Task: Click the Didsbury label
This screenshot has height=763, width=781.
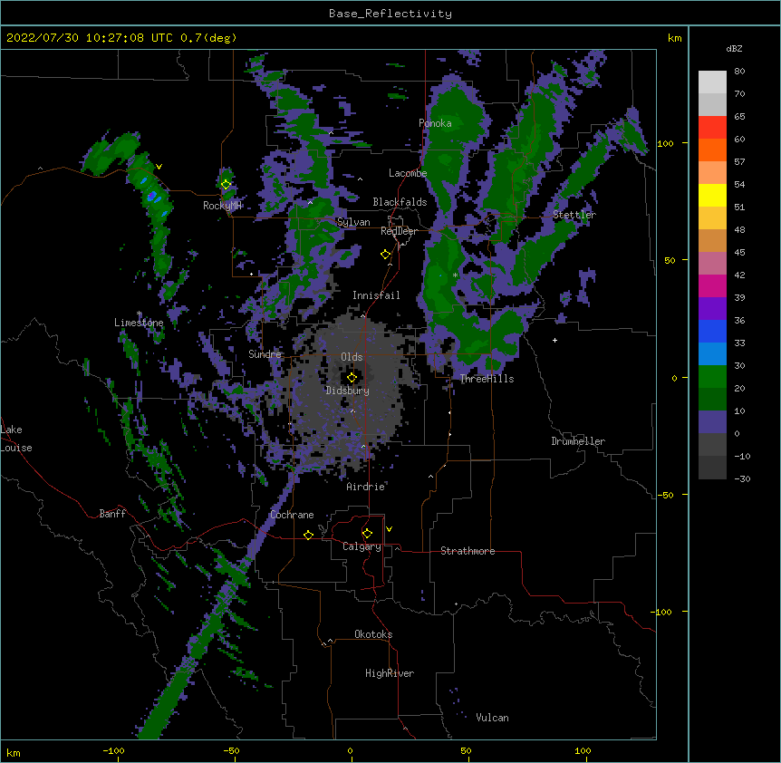Action: 348,391
